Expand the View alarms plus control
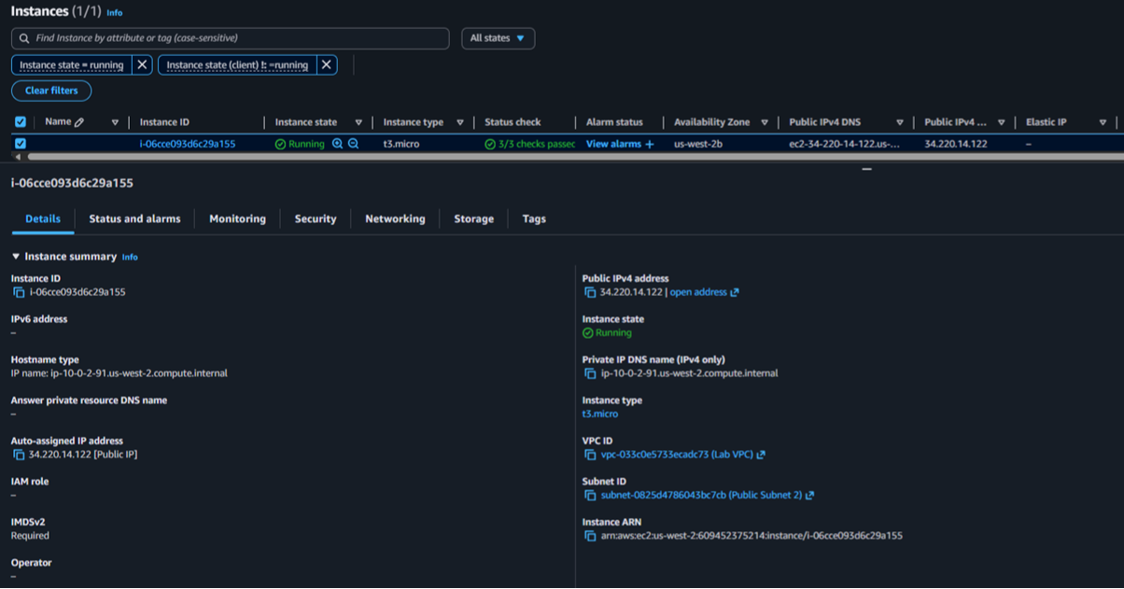The image size is (1124, 589). [650, 144]
